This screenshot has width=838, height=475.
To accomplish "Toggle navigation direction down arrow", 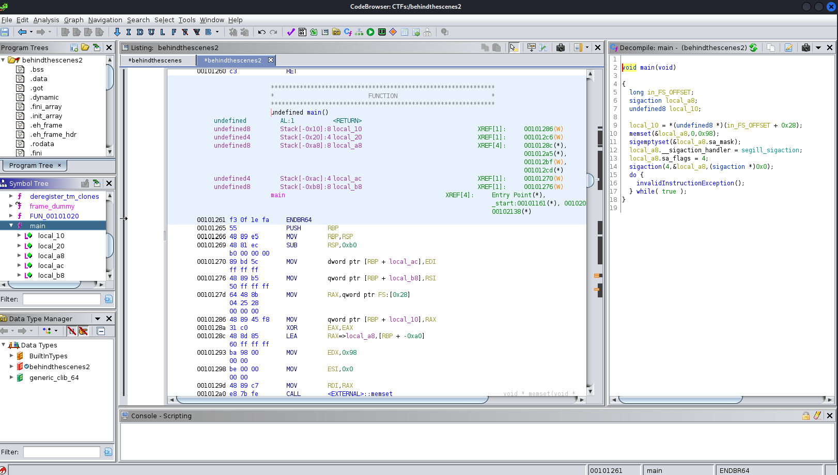I will 117,32.
